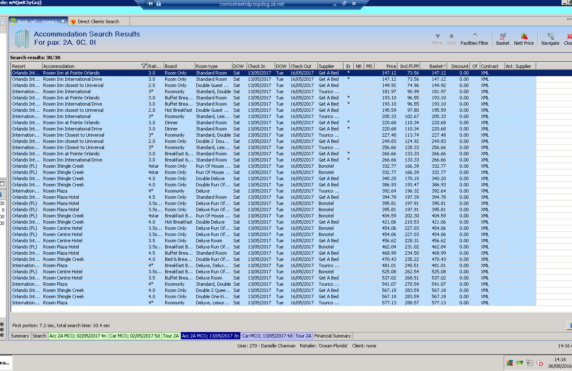Click the pin icon on RDP connection bar

click(x=150, y=4)
